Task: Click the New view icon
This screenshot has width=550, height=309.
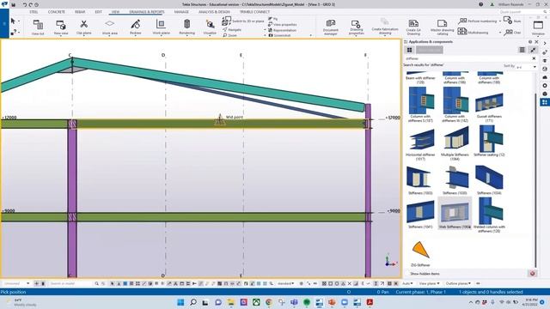Action: (61, 27)
